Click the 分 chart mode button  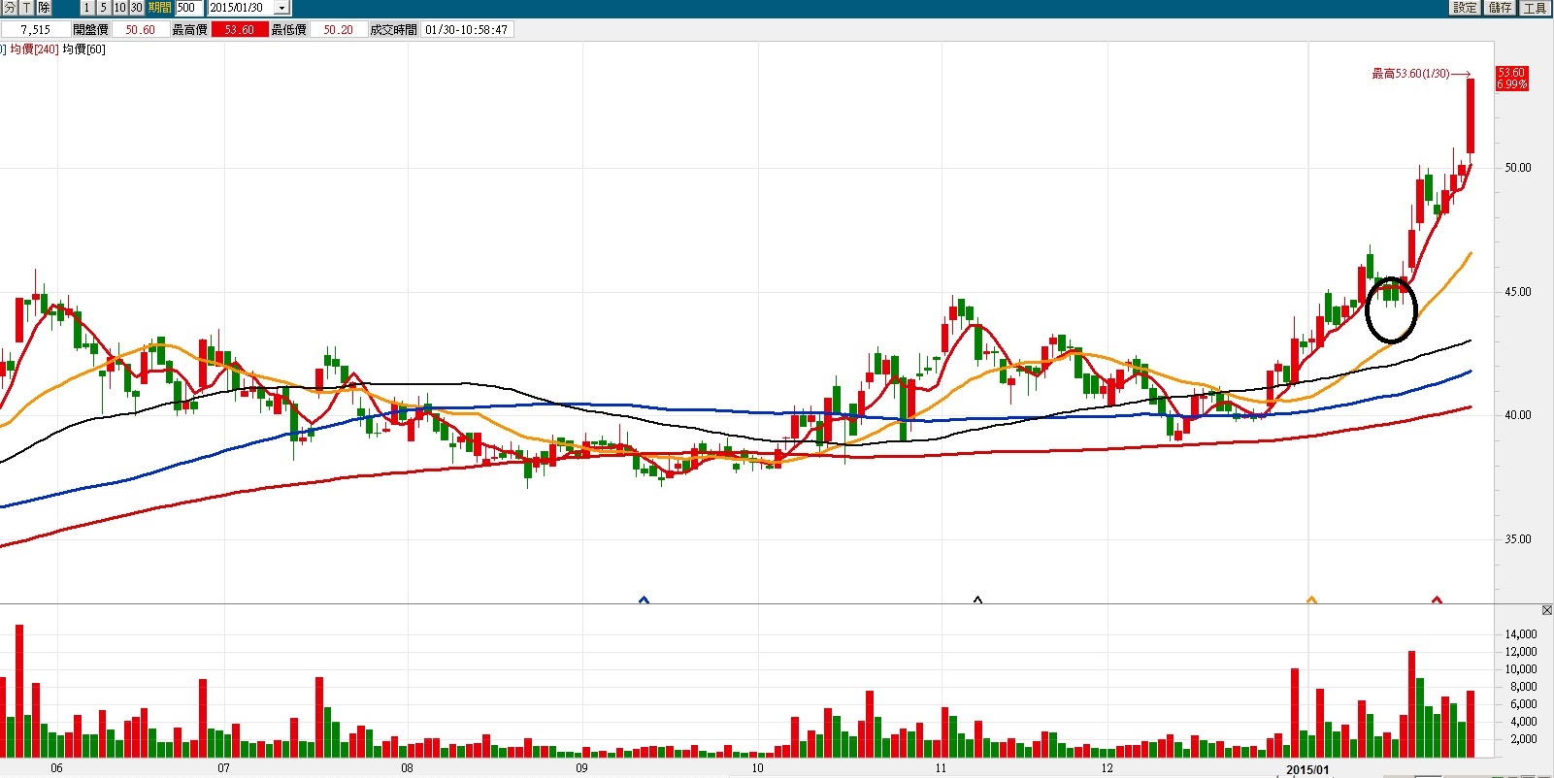[x=10, y=7]
